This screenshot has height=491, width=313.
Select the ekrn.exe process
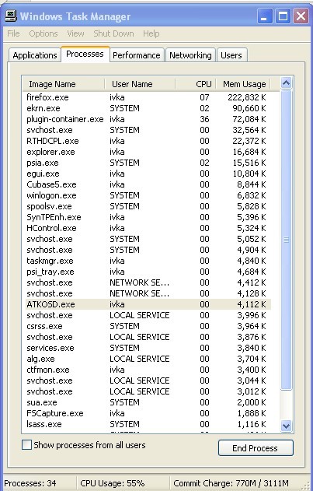click(147, 108)
